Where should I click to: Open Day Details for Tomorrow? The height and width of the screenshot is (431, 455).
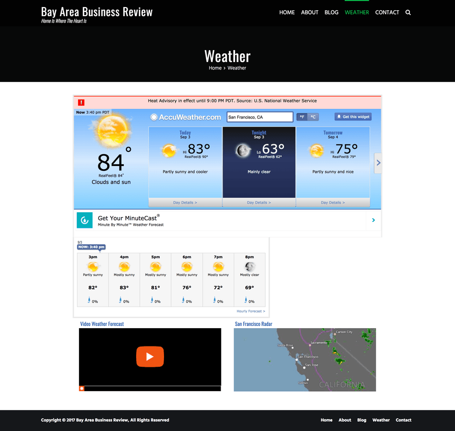click(333, 203)
